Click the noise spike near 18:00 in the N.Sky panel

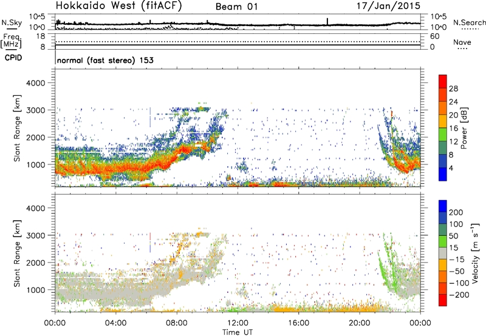[327, 21]
